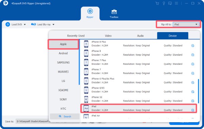
Task: Click the 4Easysoft app logo
Action: point(5,3)
